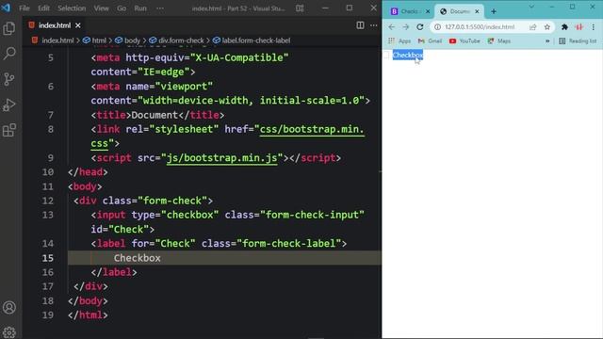
Task: Open the File menu
Action: pyautogui.click(x=24, y=8)
